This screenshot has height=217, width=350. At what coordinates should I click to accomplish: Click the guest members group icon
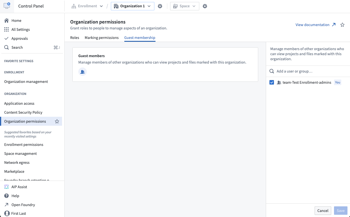coord(83,72)
